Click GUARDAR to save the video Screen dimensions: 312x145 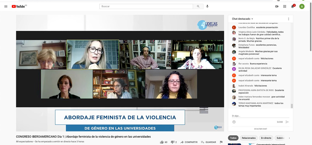pyautogui.click(x=208, y=142)
